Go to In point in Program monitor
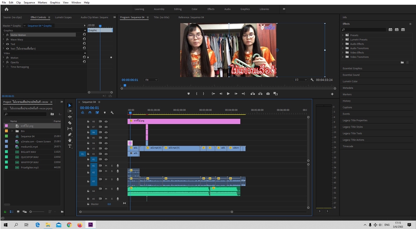 [213, 94]
